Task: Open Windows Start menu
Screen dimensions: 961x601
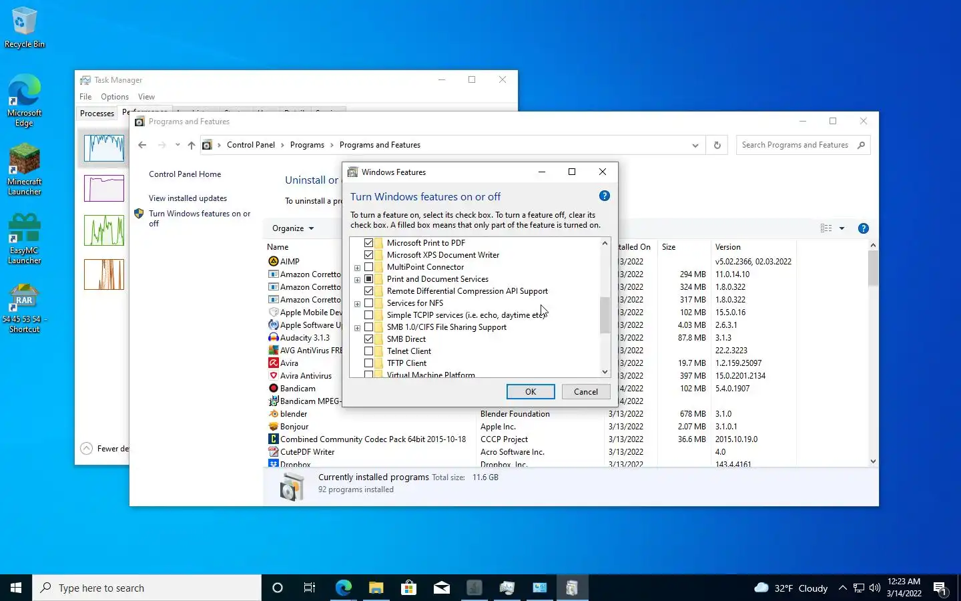Action: click(x=16, y=588)
